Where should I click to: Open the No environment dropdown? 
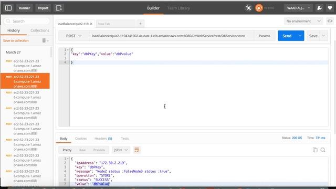click(303, 21)
